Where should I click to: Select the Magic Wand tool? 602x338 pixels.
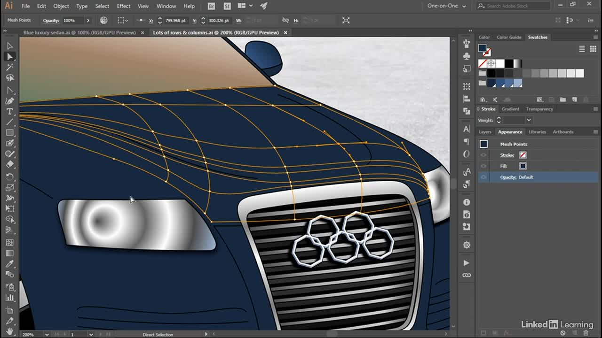(x=9, y=67)
